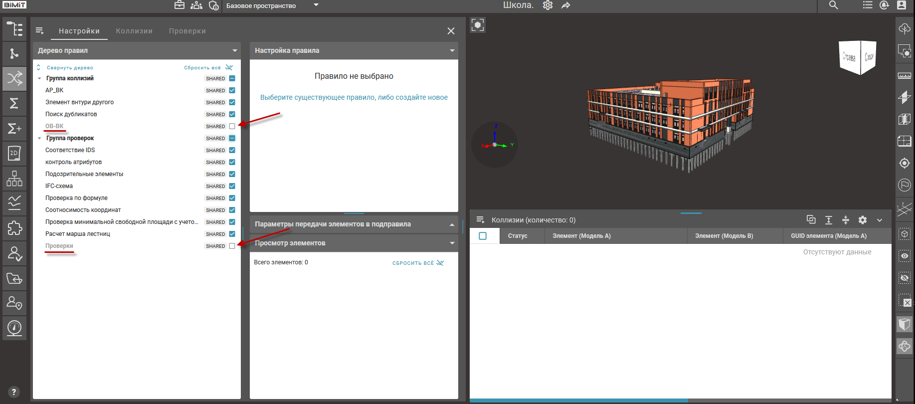Viewport: 915px width, 404px height.
Task: Open the model tree structure icon
Action: click(x=14, y=29)
